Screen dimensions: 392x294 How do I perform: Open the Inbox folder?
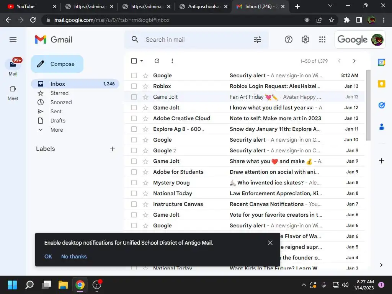[x=75, y=84]
